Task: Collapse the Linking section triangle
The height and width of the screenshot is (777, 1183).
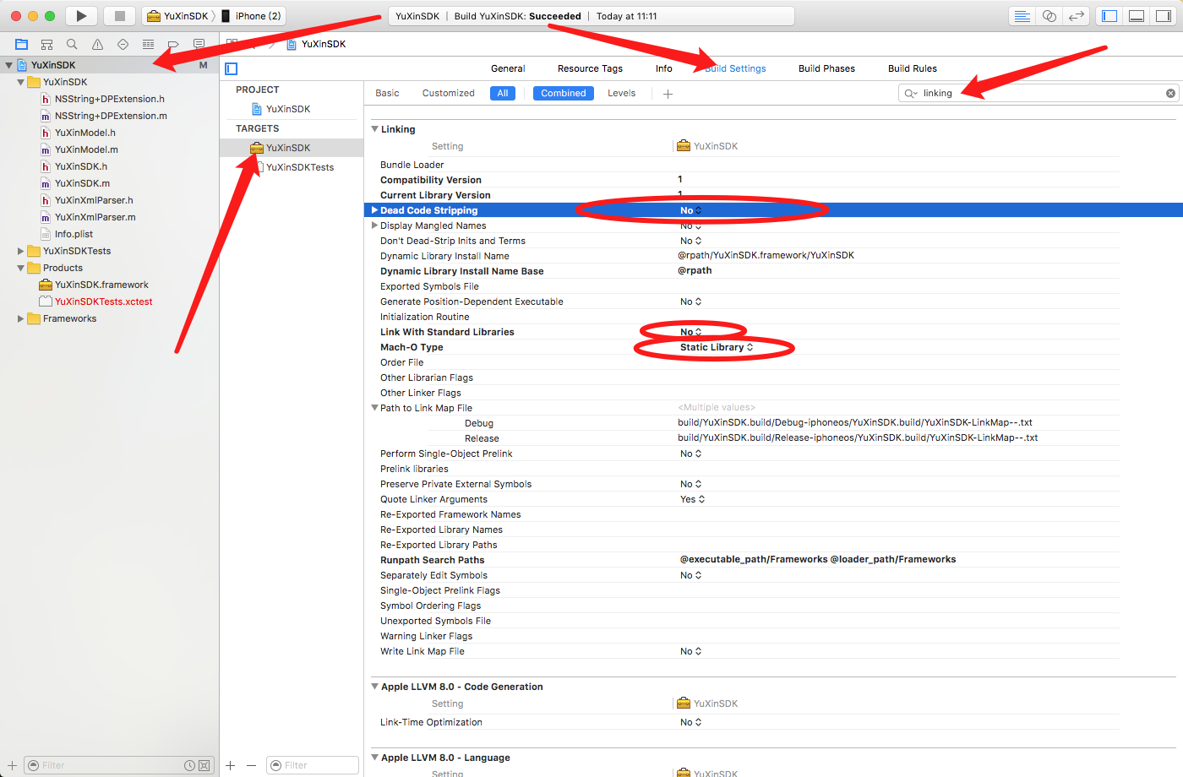Action: tap(374, 129)
